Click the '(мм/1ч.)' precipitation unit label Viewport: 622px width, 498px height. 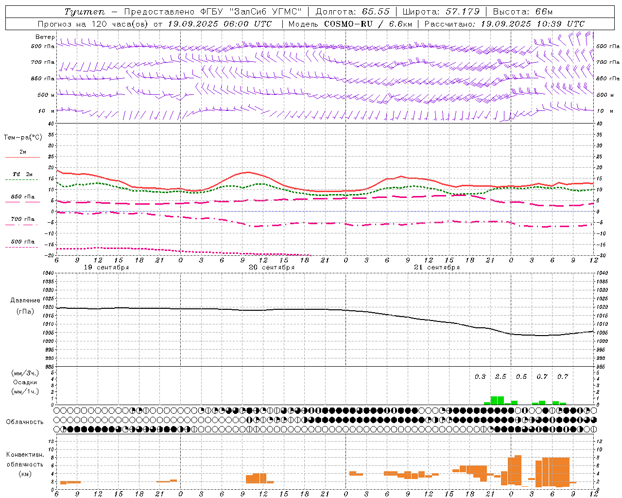coord(25,391)
